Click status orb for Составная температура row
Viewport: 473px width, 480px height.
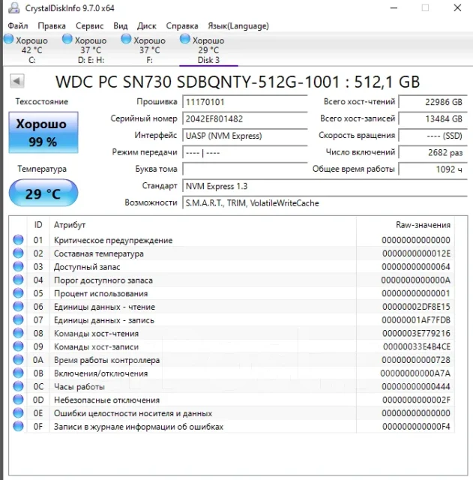click(x=18, y=253)
